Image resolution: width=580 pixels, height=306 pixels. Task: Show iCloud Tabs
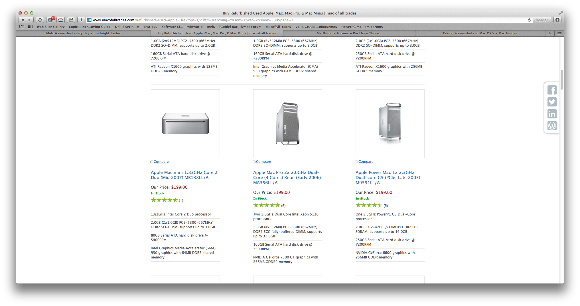(60, 20)
